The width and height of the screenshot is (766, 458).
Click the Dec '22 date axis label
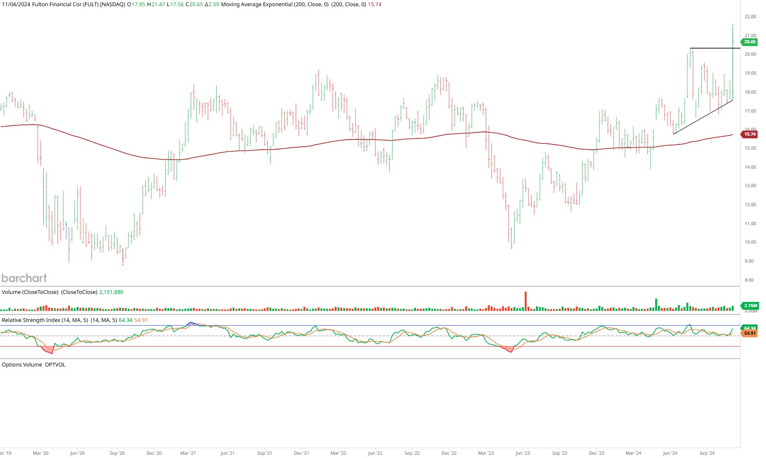click(x=449, y=453)
